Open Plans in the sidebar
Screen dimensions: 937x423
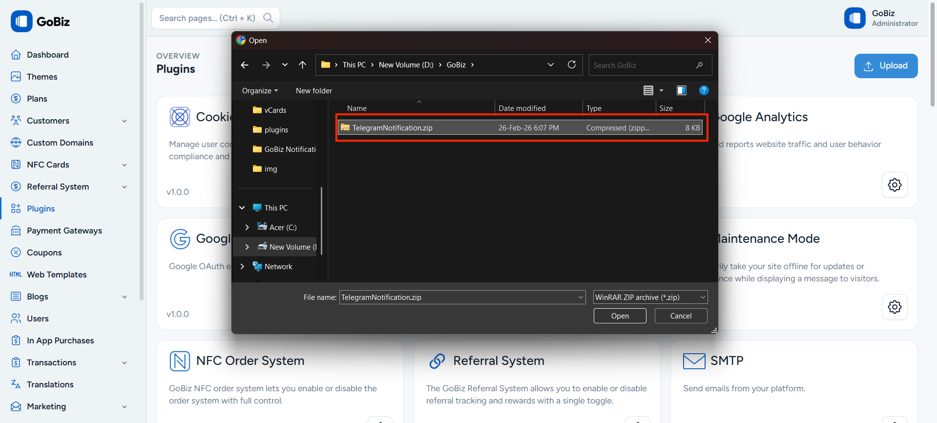coord(37,99)
